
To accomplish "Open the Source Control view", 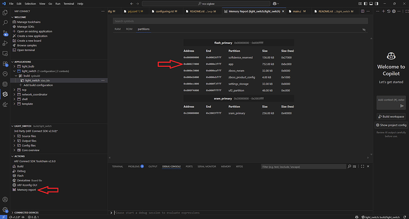I will [5, 33].
